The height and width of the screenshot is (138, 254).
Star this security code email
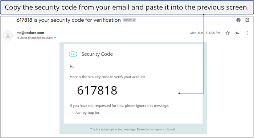point(228,33)
